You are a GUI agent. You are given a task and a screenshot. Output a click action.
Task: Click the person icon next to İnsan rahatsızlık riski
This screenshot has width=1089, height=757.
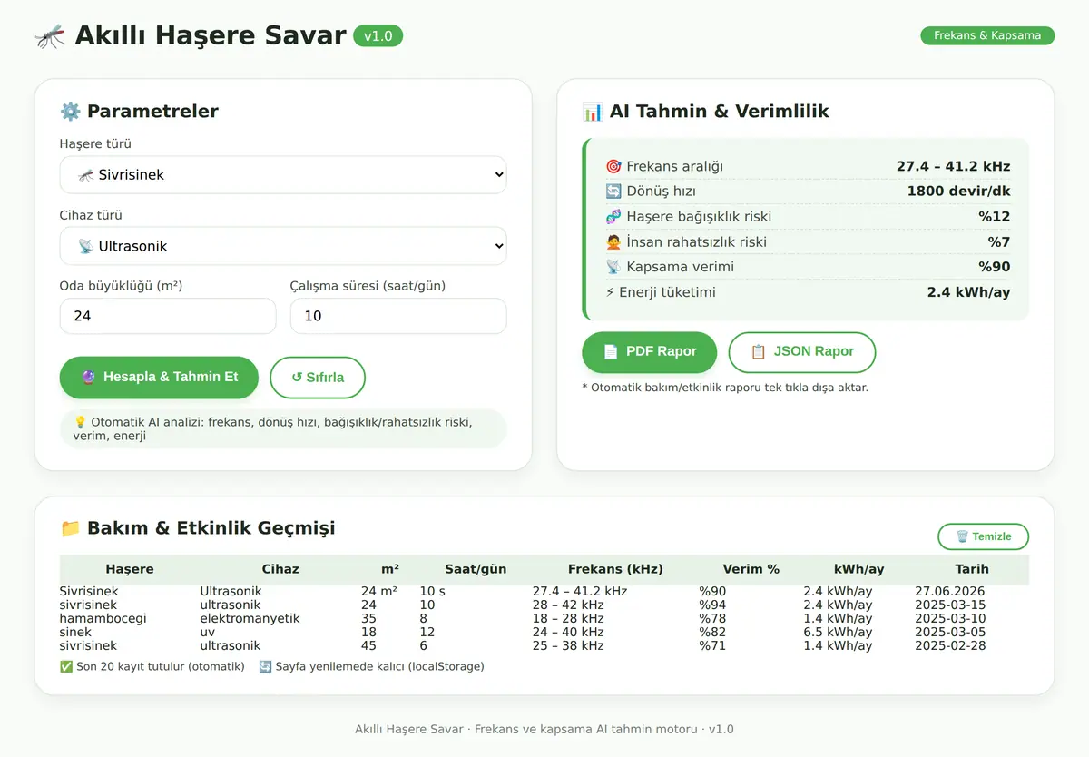point(613,242)
